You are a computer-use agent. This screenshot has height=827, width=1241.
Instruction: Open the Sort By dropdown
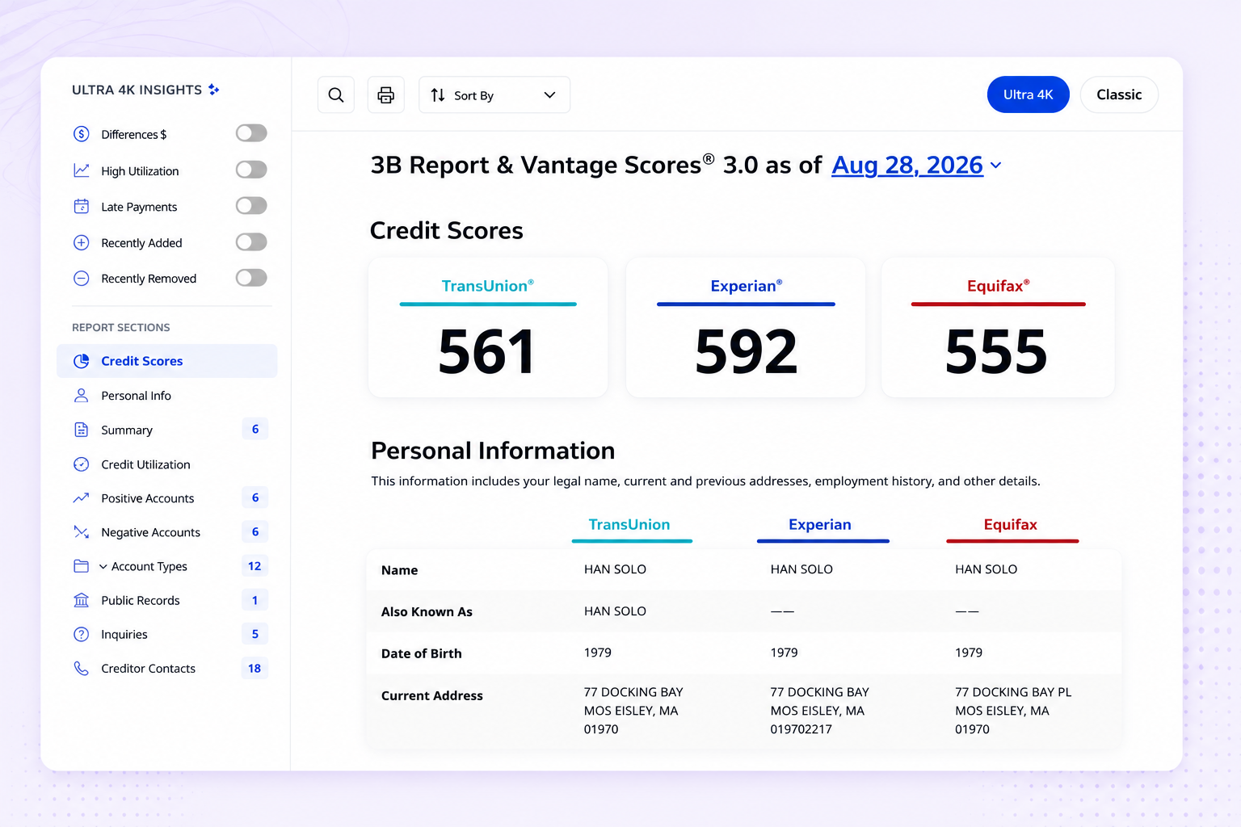pos(494,95)
